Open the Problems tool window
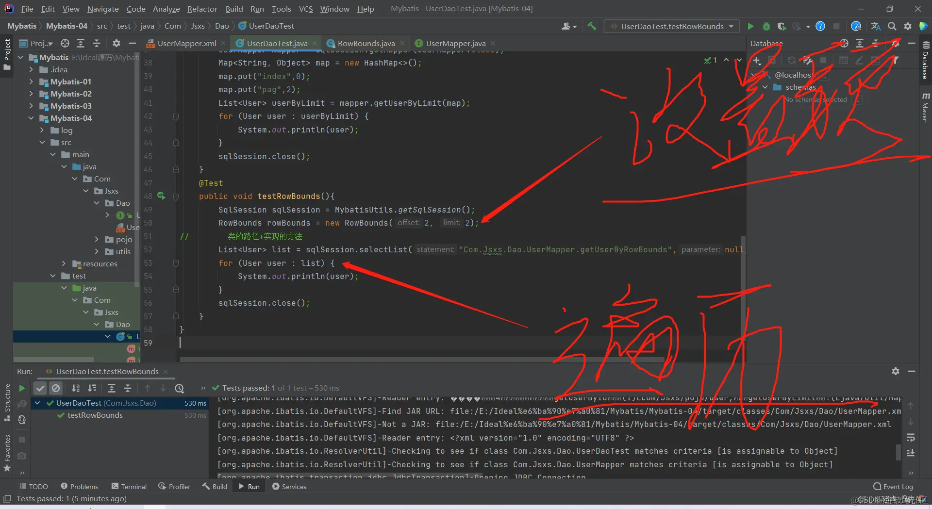This screenshot has width=932, height=509. pos(80,486)
